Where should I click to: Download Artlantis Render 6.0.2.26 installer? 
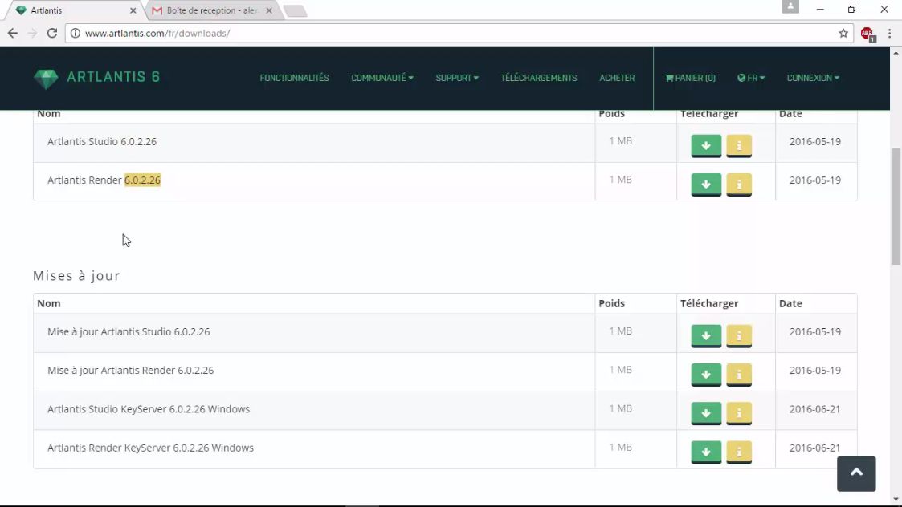[x=706, y=184]
